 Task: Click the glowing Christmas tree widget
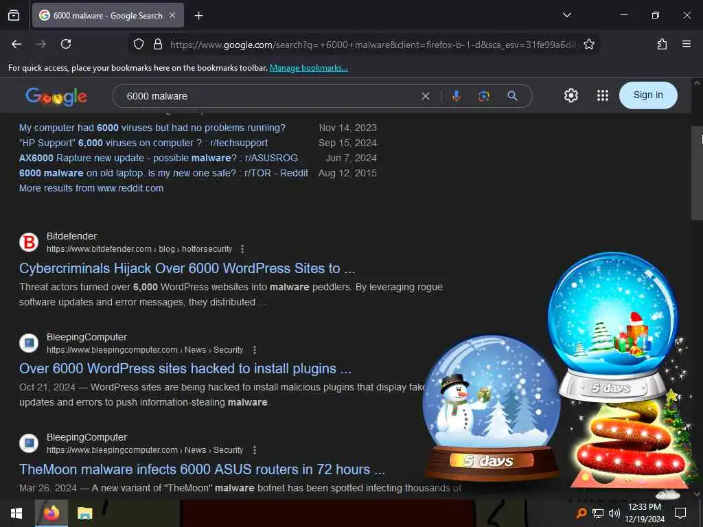point(632,444)
